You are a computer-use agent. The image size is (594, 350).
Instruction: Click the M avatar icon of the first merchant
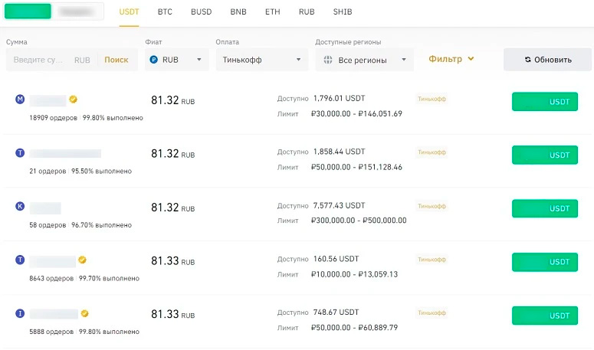(20, 100)
